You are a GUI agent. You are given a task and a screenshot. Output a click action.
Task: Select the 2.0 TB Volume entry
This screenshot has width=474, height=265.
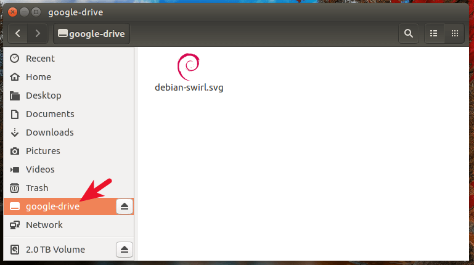55,250
